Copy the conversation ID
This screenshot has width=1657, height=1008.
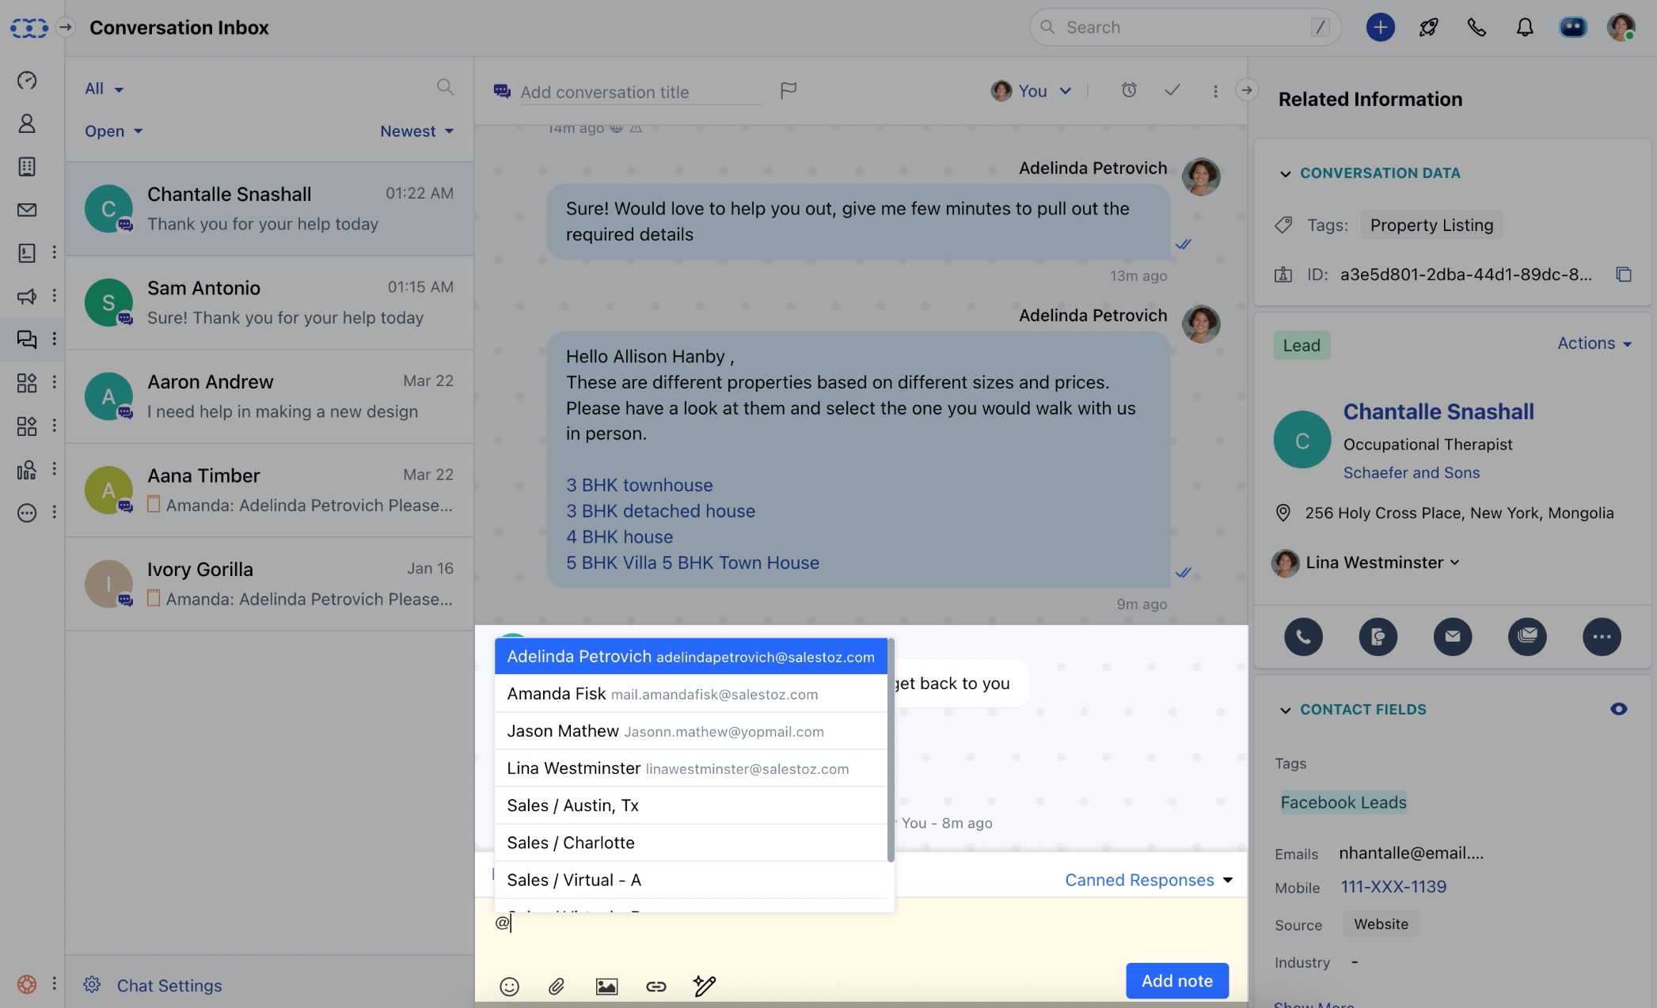[x=1625, y=274]
